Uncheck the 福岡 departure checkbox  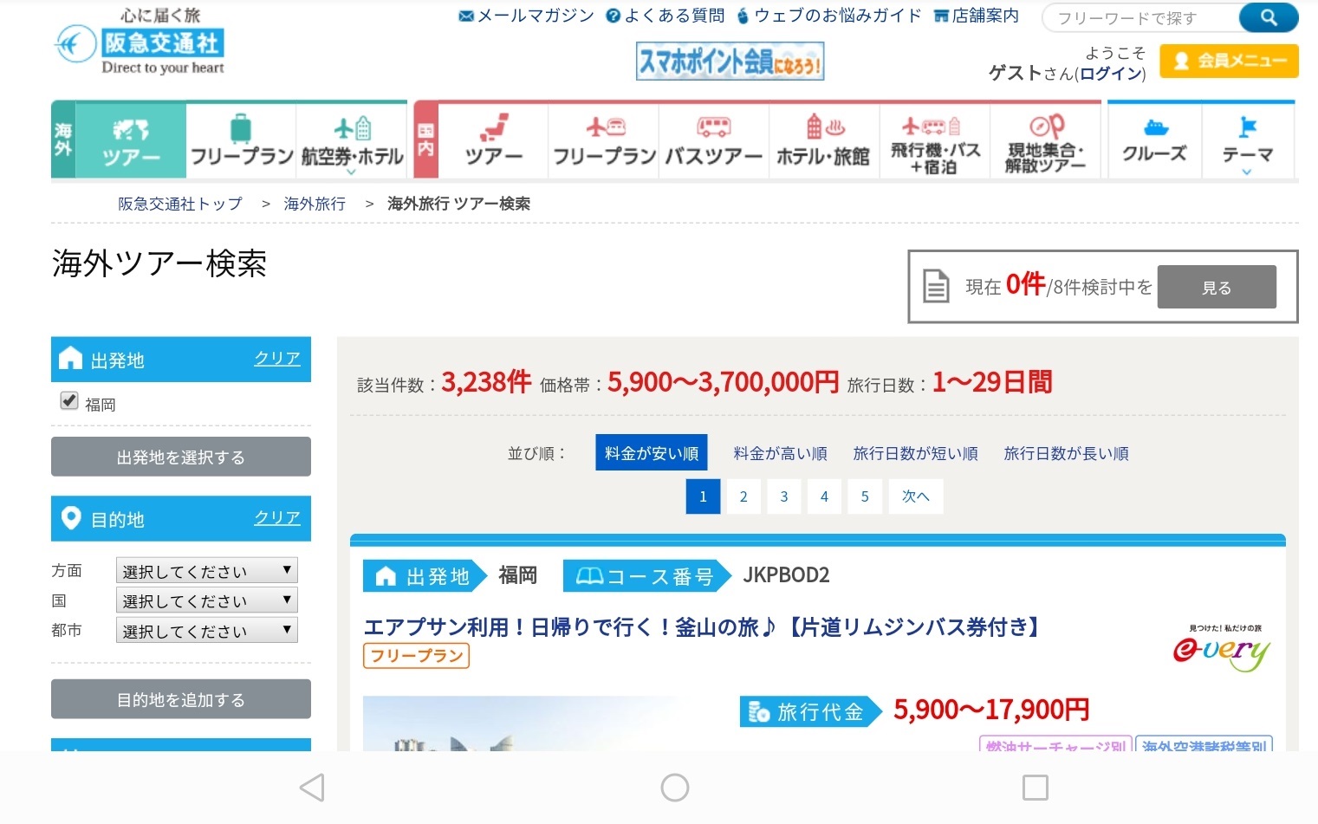[x=69, y=400]
